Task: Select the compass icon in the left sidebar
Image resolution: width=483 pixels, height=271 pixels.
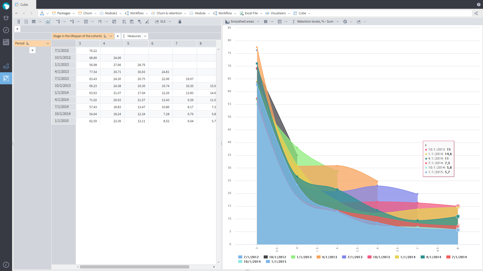Action: pos(6,30)
